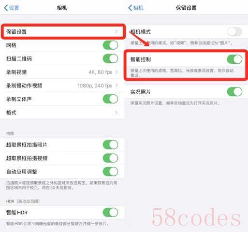Toggle the 网格 switch
248x232 pixels.
click(110, 45)
